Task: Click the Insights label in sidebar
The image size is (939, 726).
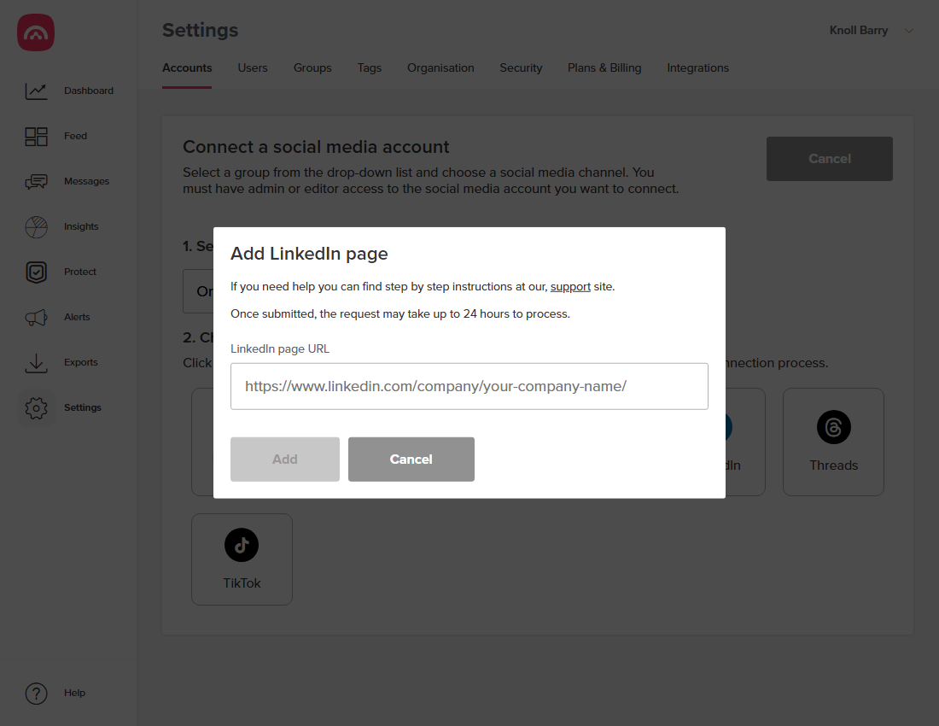Action: tap(81, 226)
